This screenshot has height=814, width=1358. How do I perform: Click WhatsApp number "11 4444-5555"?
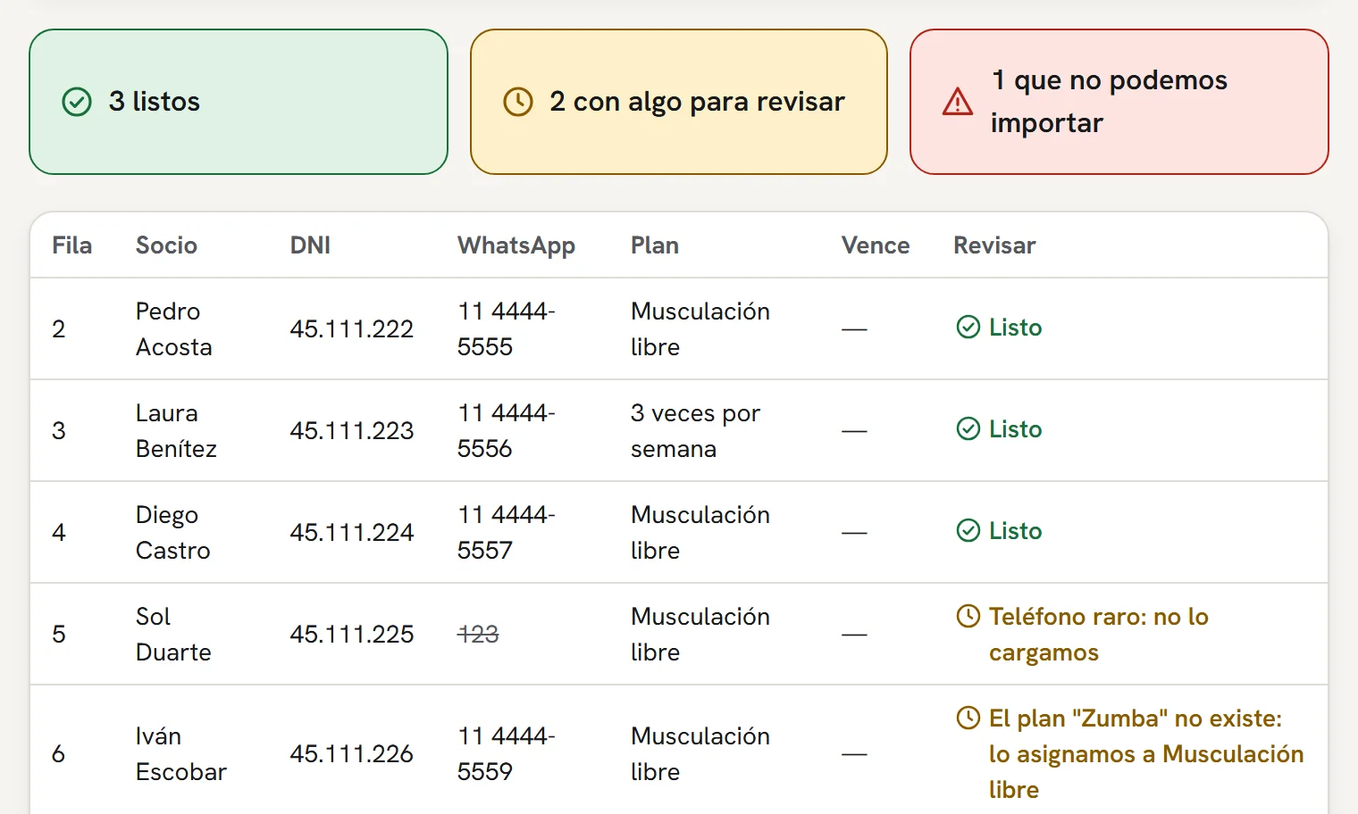tap(507, 329)
